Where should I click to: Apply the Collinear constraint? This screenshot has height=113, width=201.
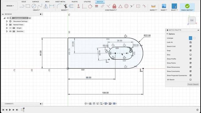pyautogui.click(x=132, y=6)
